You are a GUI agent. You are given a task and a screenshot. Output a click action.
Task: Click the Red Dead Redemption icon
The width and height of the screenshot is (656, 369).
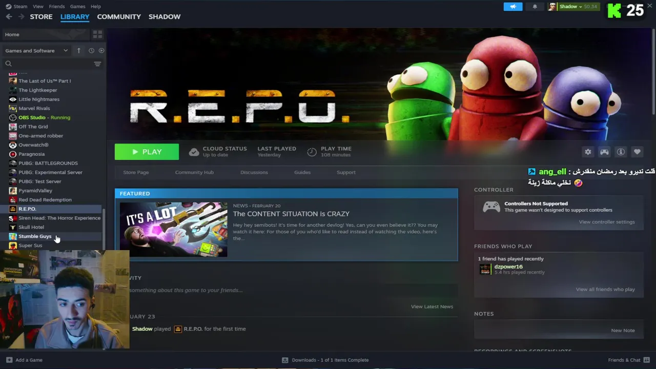13,199
